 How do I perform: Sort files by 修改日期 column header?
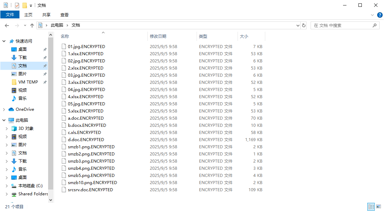[158, 36]
